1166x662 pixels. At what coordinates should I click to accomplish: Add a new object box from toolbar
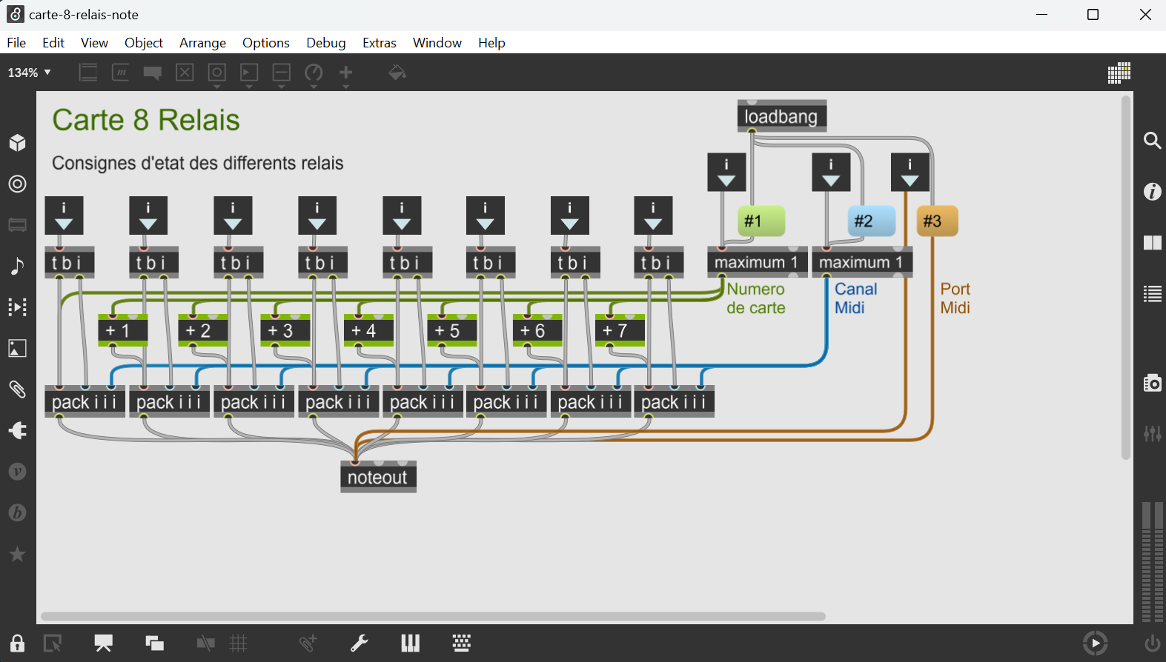[x=88, y=73]
